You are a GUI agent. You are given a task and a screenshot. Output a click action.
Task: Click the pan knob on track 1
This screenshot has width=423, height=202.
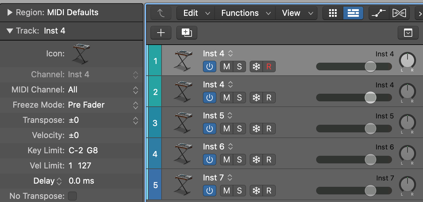point(408,60)
